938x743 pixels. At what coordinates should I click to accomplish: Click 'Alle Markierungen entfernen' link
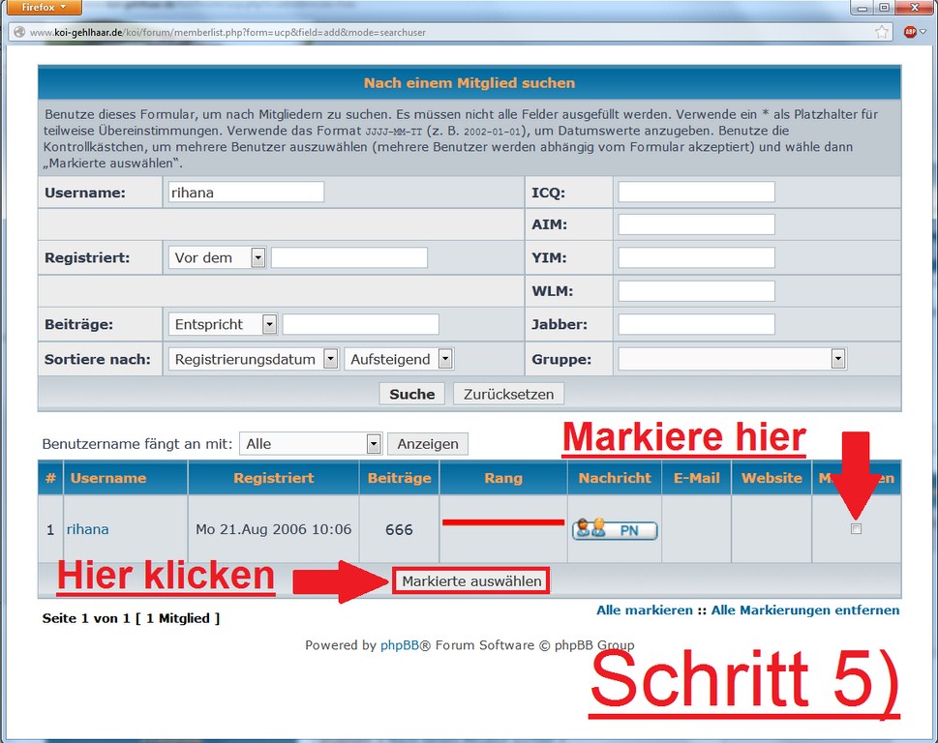click(x=805, y=610)
